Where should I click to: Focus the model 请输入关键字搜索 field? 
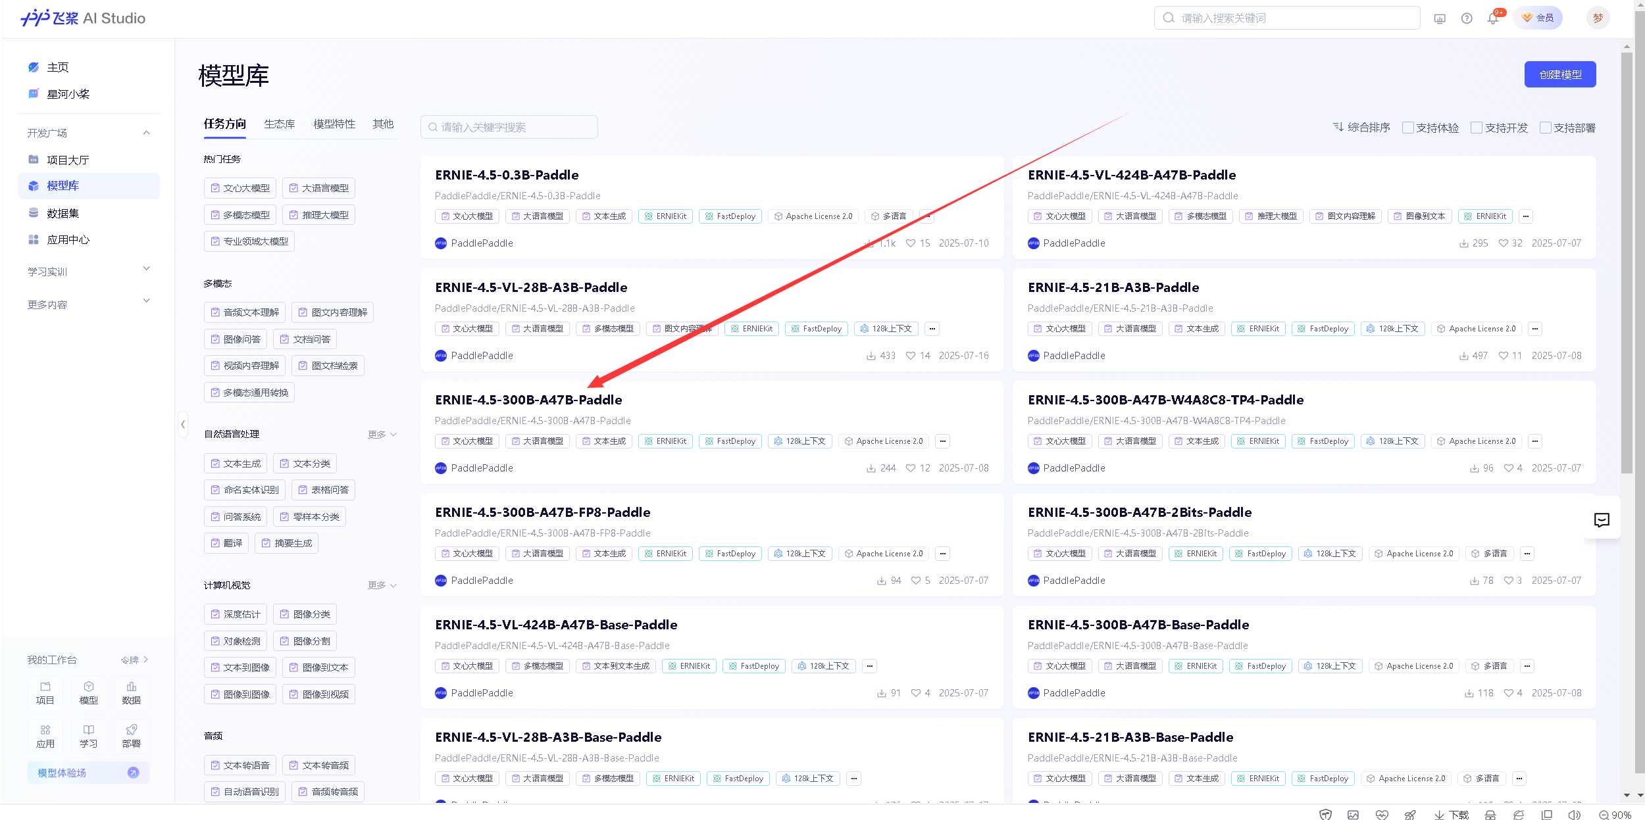509,127
